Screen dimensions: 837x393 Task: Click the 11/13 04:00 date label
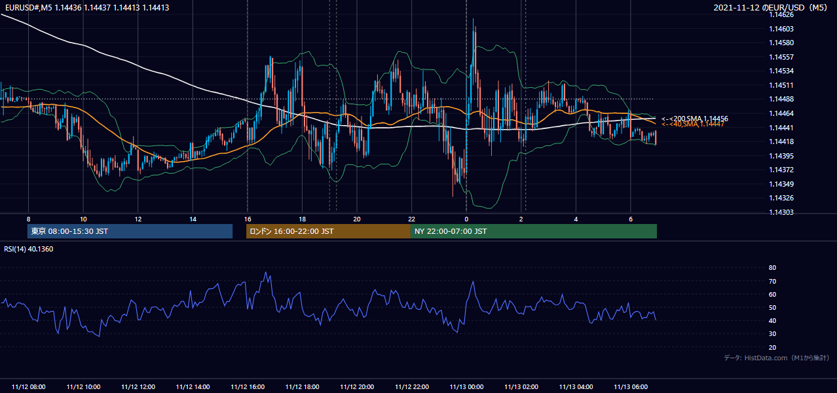coord(576,387)
